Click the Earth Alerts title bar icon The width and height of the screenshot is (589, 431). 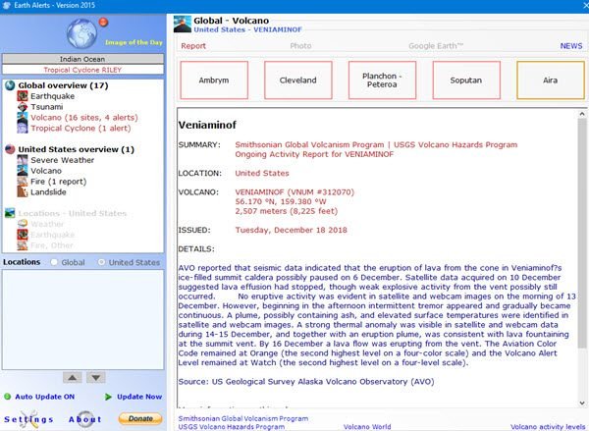pyautogui.click(x=6, y=5)
